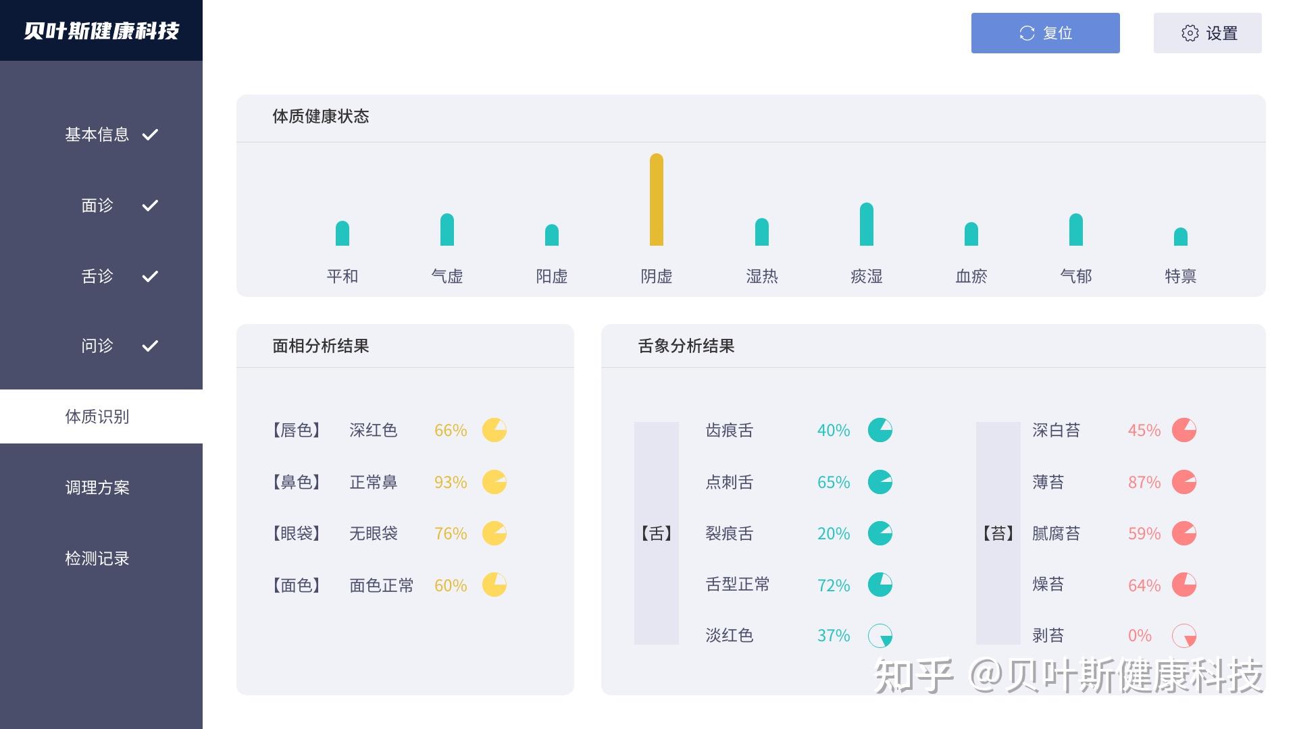Toggle the 舌诊 checkmark icon
The width and height of the screenshot is (1297, 729).
pyautogui.click(x=149, y=275)
